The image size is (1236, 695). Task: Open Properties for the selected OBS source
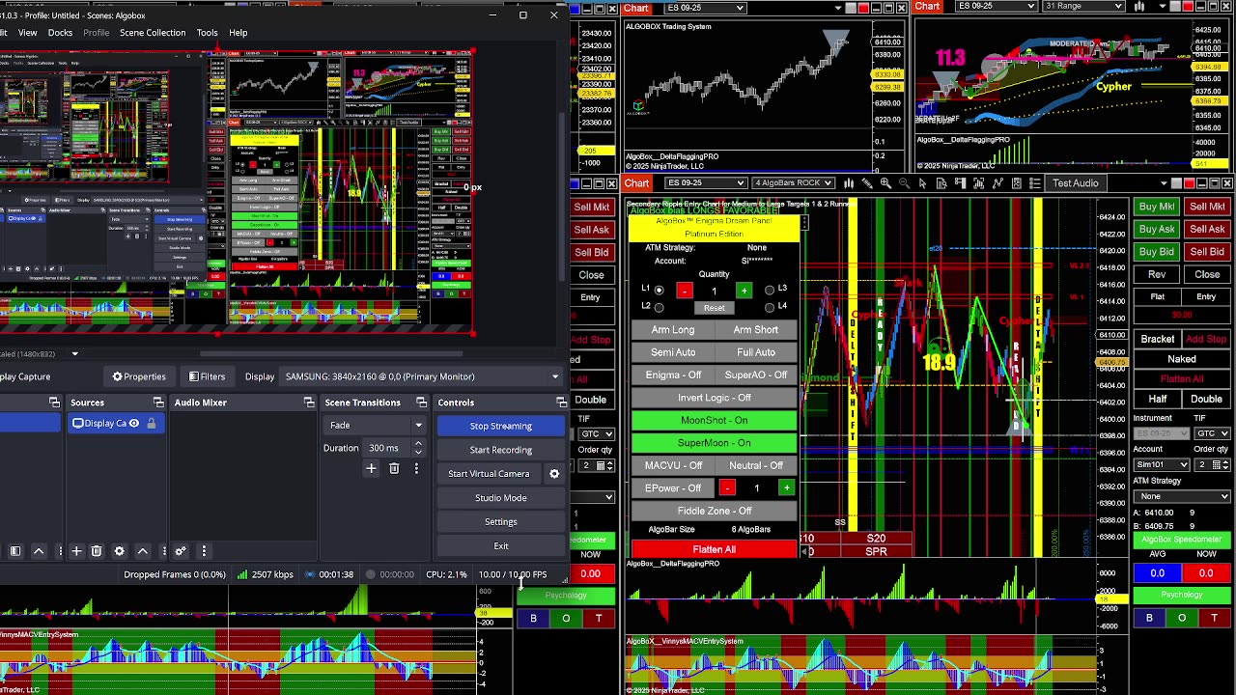139,376
